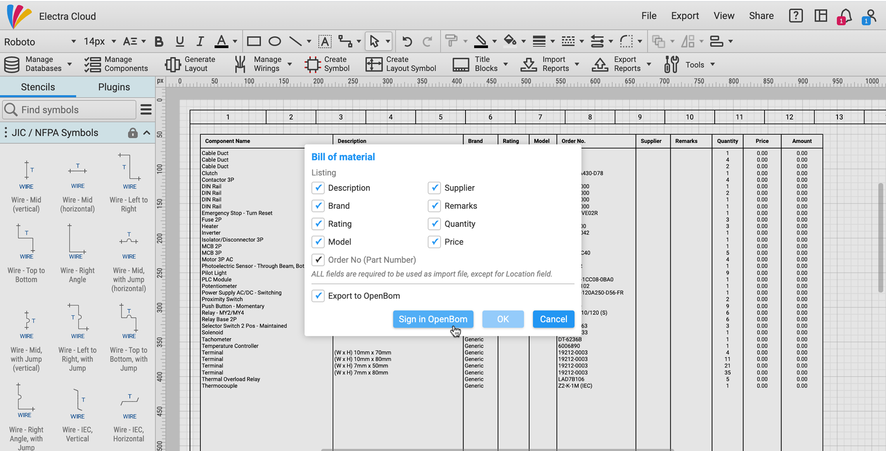This screenshot has width=886, height=451.
Task: Click the Generate Layout icon
Action: pyautogui.click(x=173, y=64)
